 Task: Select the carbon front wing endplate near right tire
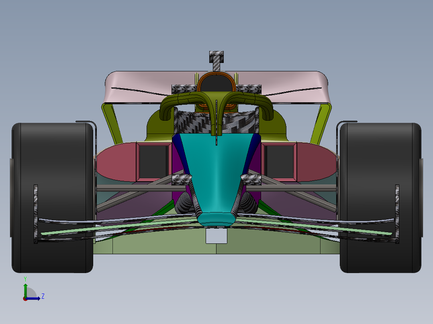[397, 214]
